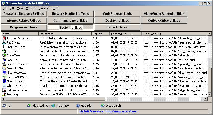
Task: Click the Web Search globe icon
Action: (x=103, y=106)
